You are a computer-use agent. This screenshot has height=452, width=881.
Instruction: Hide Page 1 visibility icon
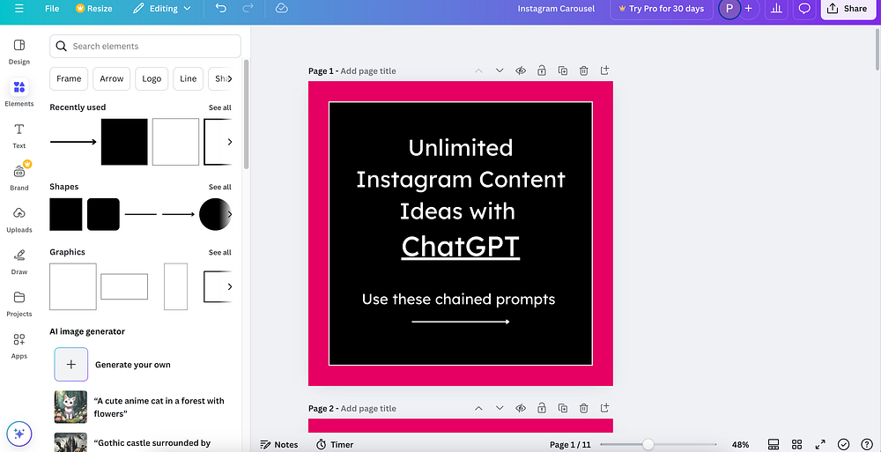click(521, 70)
